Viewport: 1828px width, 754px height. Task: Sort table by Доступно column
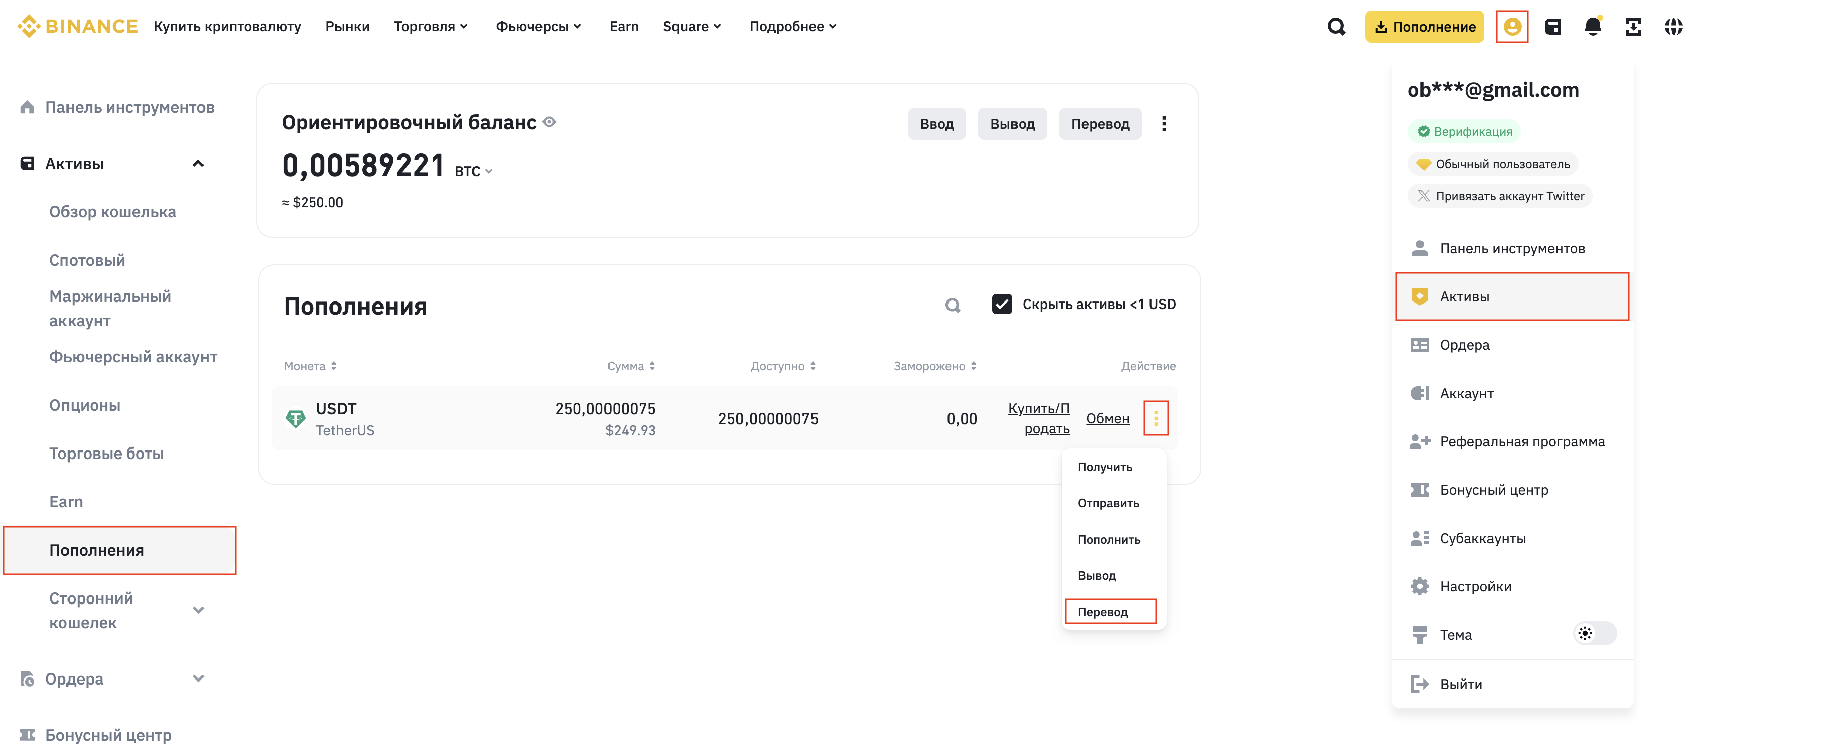(783, 366)
